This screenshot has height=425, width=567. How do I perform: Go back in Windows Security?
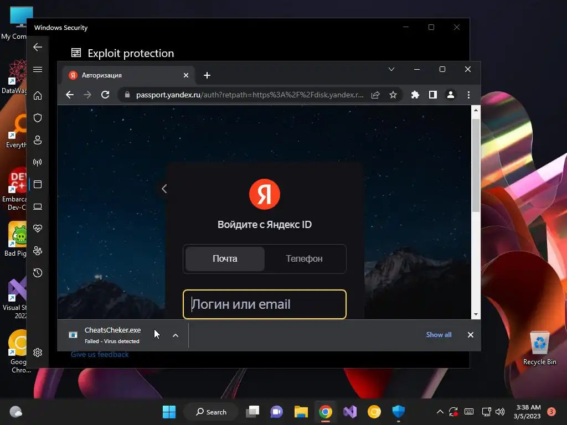click(38, 47)
